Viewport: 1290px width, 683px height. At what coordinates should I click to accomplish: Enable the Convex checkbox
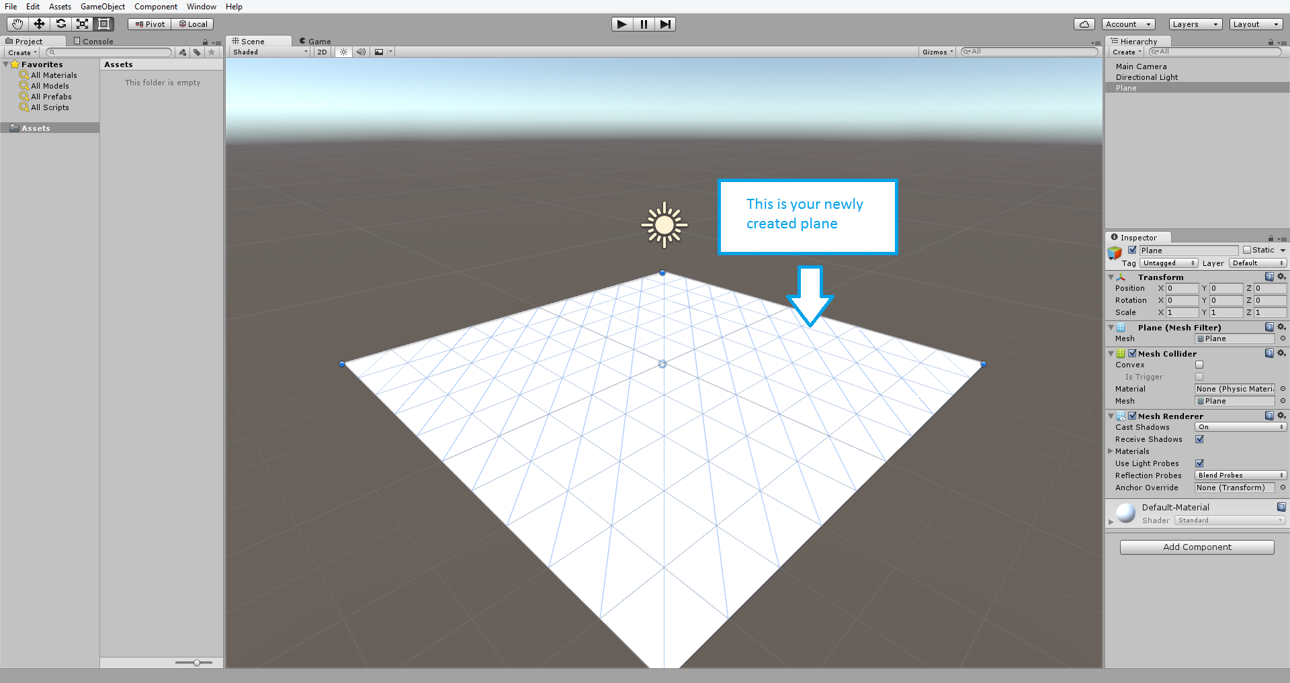[1199, 365]
